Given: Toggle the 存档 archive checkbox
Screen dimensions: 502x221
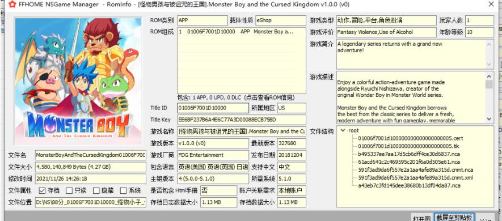Looking at the screenshot, I should 42,190.
